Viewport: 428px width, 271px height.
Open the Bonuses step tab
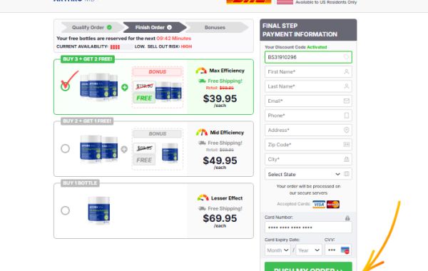[x=215, y=28]
